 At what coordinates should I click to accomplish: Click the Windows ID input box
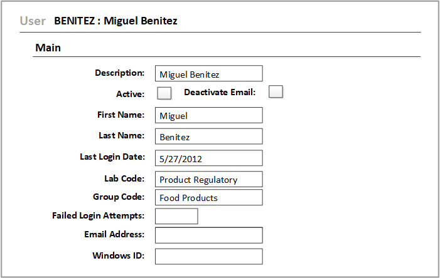pyautogui.click(x=208, y=257)
